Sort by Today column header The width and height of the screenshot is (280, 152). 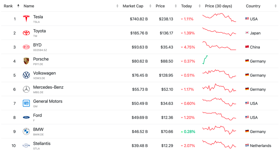186,6
